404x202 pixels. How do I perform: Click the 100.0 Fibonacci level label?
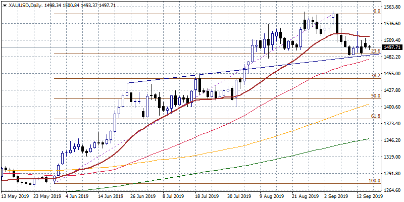[x=375, y=181]
